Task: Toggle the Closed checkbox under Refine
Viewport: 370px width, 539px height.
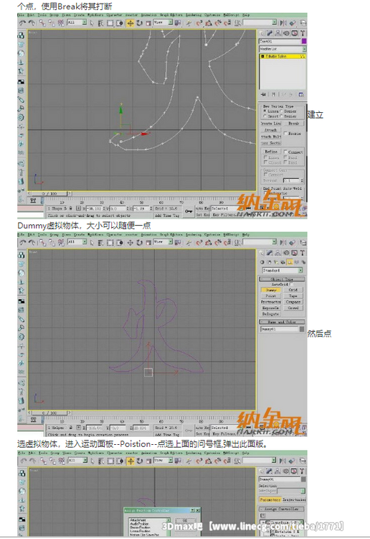Action: click(x=265, y=162)
